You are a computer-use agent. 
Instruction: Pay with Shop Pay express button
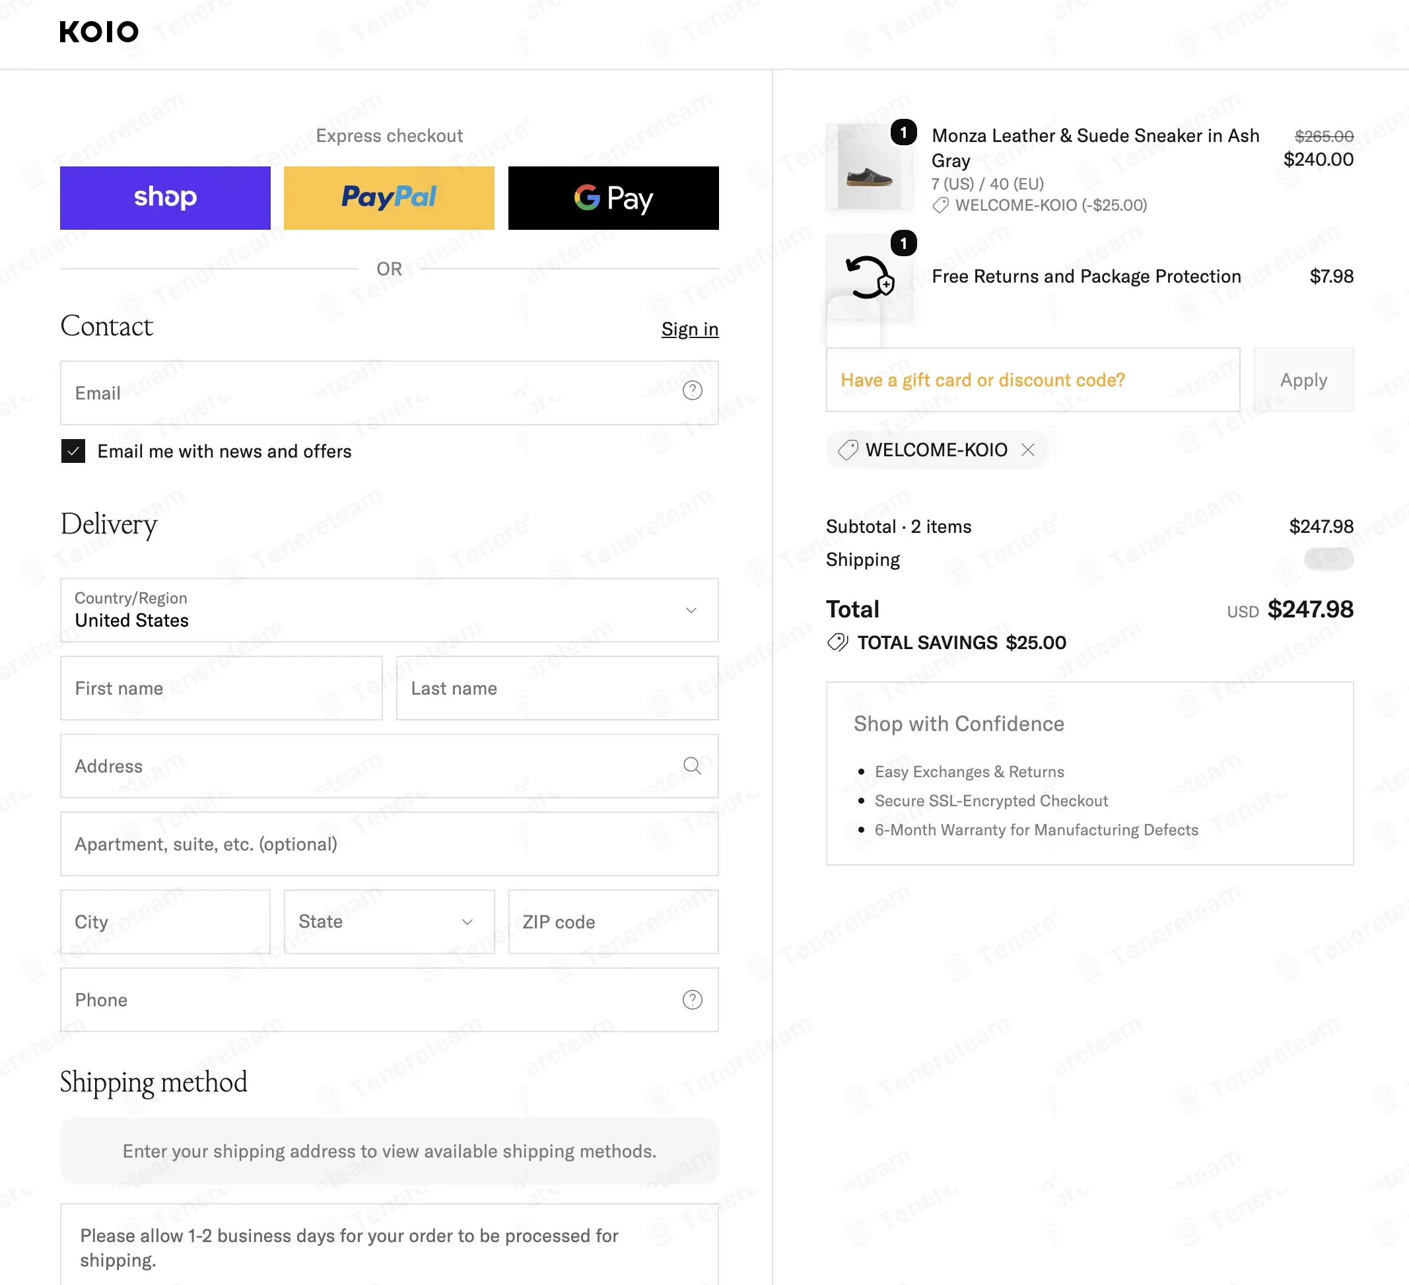[x=165, y=198]
